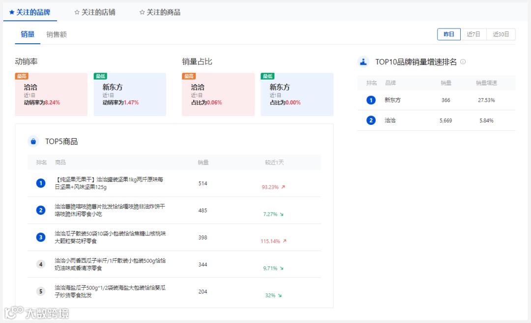Click sales value 366 for 新东方
The width and height of the screenshot is (531, 323).
[x=445, y=100]
